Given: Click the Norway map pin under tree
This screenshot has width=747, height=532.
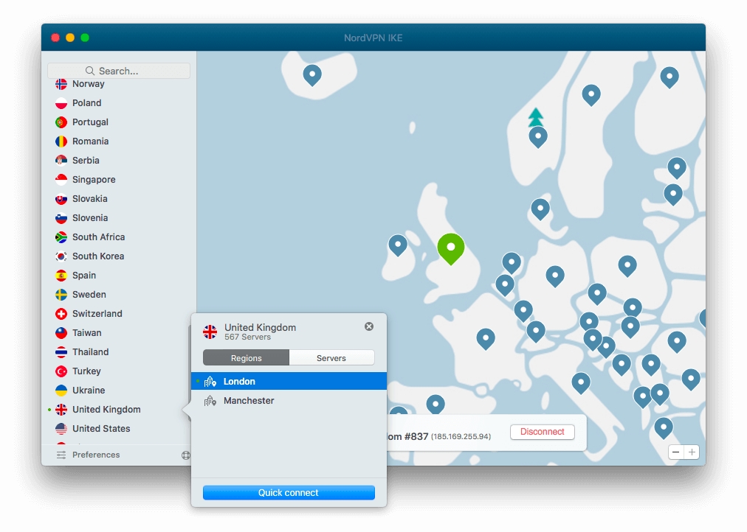Looking at the screenshot, I should click(x=538, y=137).
